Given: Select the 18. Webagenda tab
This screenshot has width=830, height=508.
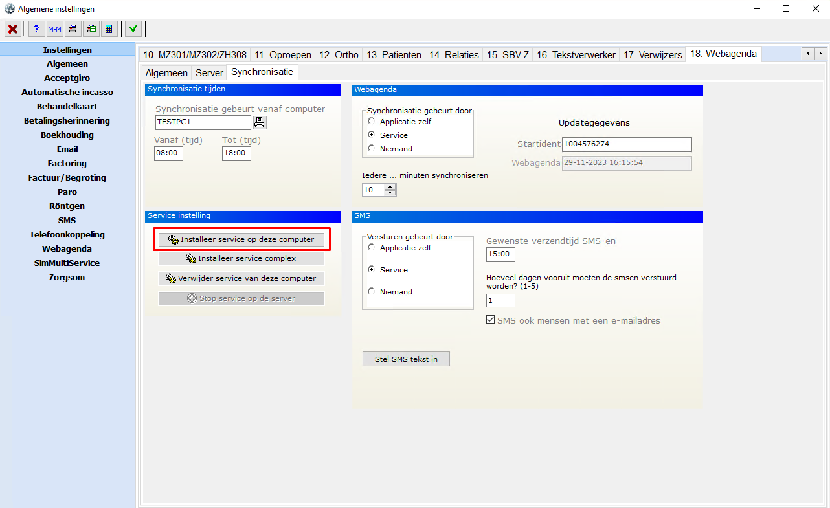Looking at the screenshot, I should click(x=723, y=54).
